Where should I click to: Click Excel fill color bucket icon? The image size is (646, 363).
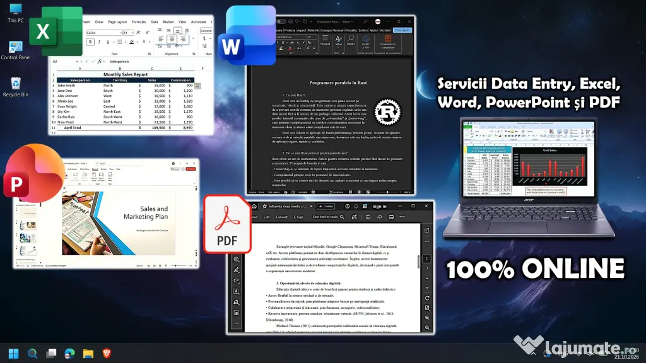click(x=131, y=42)
